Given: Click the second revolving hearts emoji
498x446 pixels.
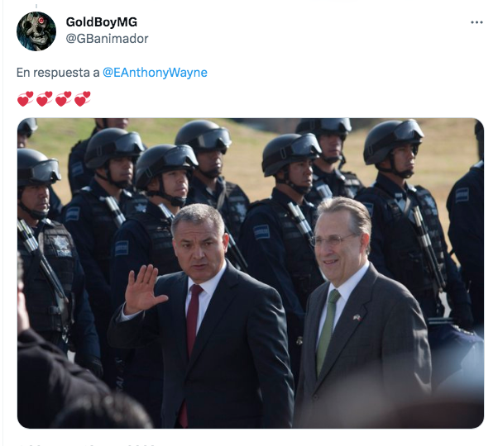Looking at the screenshot, I should tap(45, 99).
